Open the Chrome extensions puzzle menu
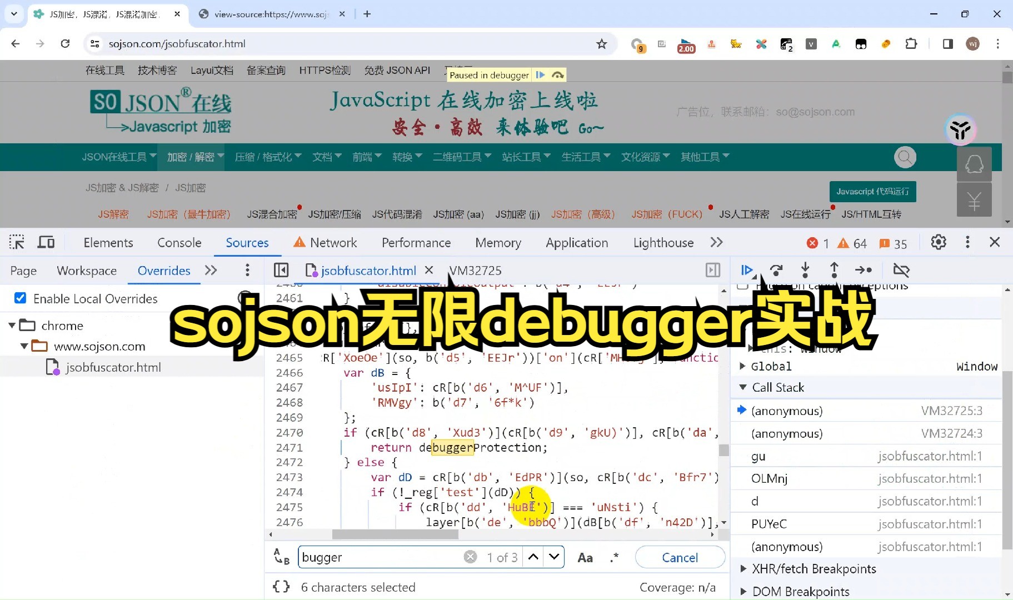The width and height of the screenshot is (1013, 600). (x=911, y=44)
